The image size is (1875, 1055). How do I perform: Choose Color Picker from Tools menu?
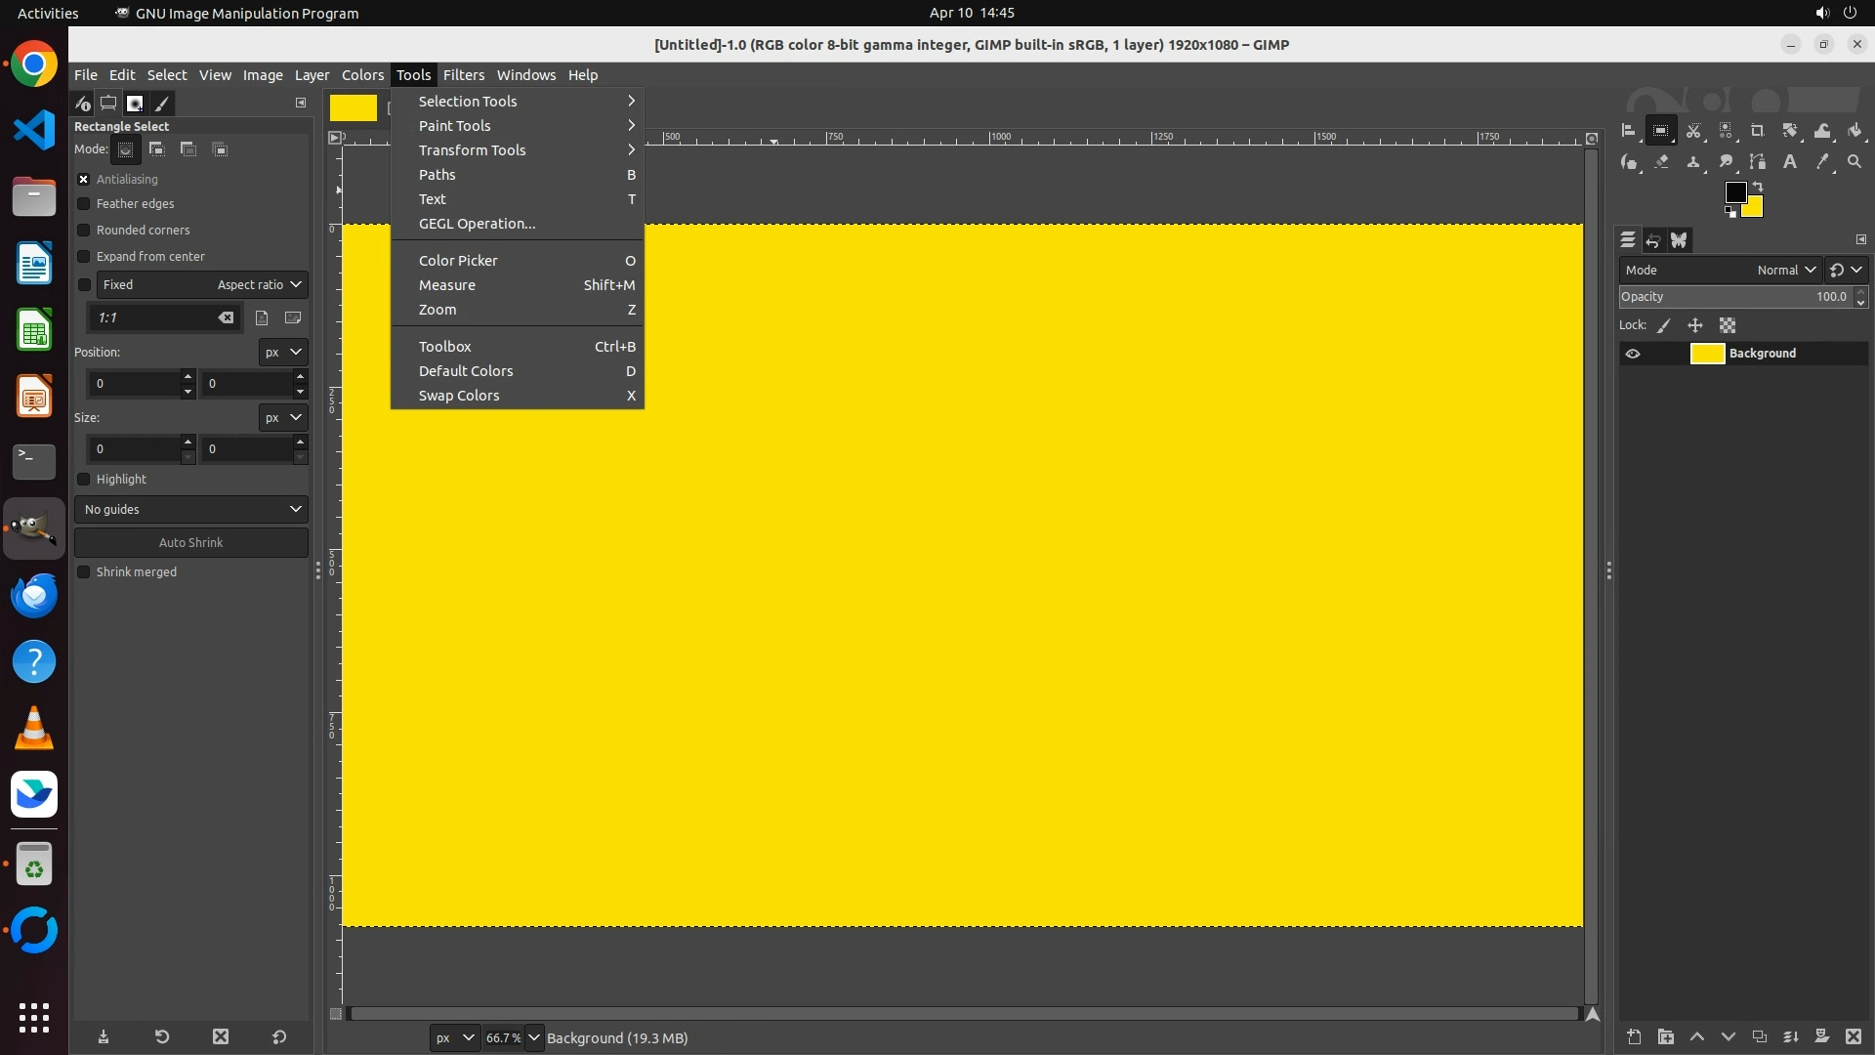click(458, 261)
